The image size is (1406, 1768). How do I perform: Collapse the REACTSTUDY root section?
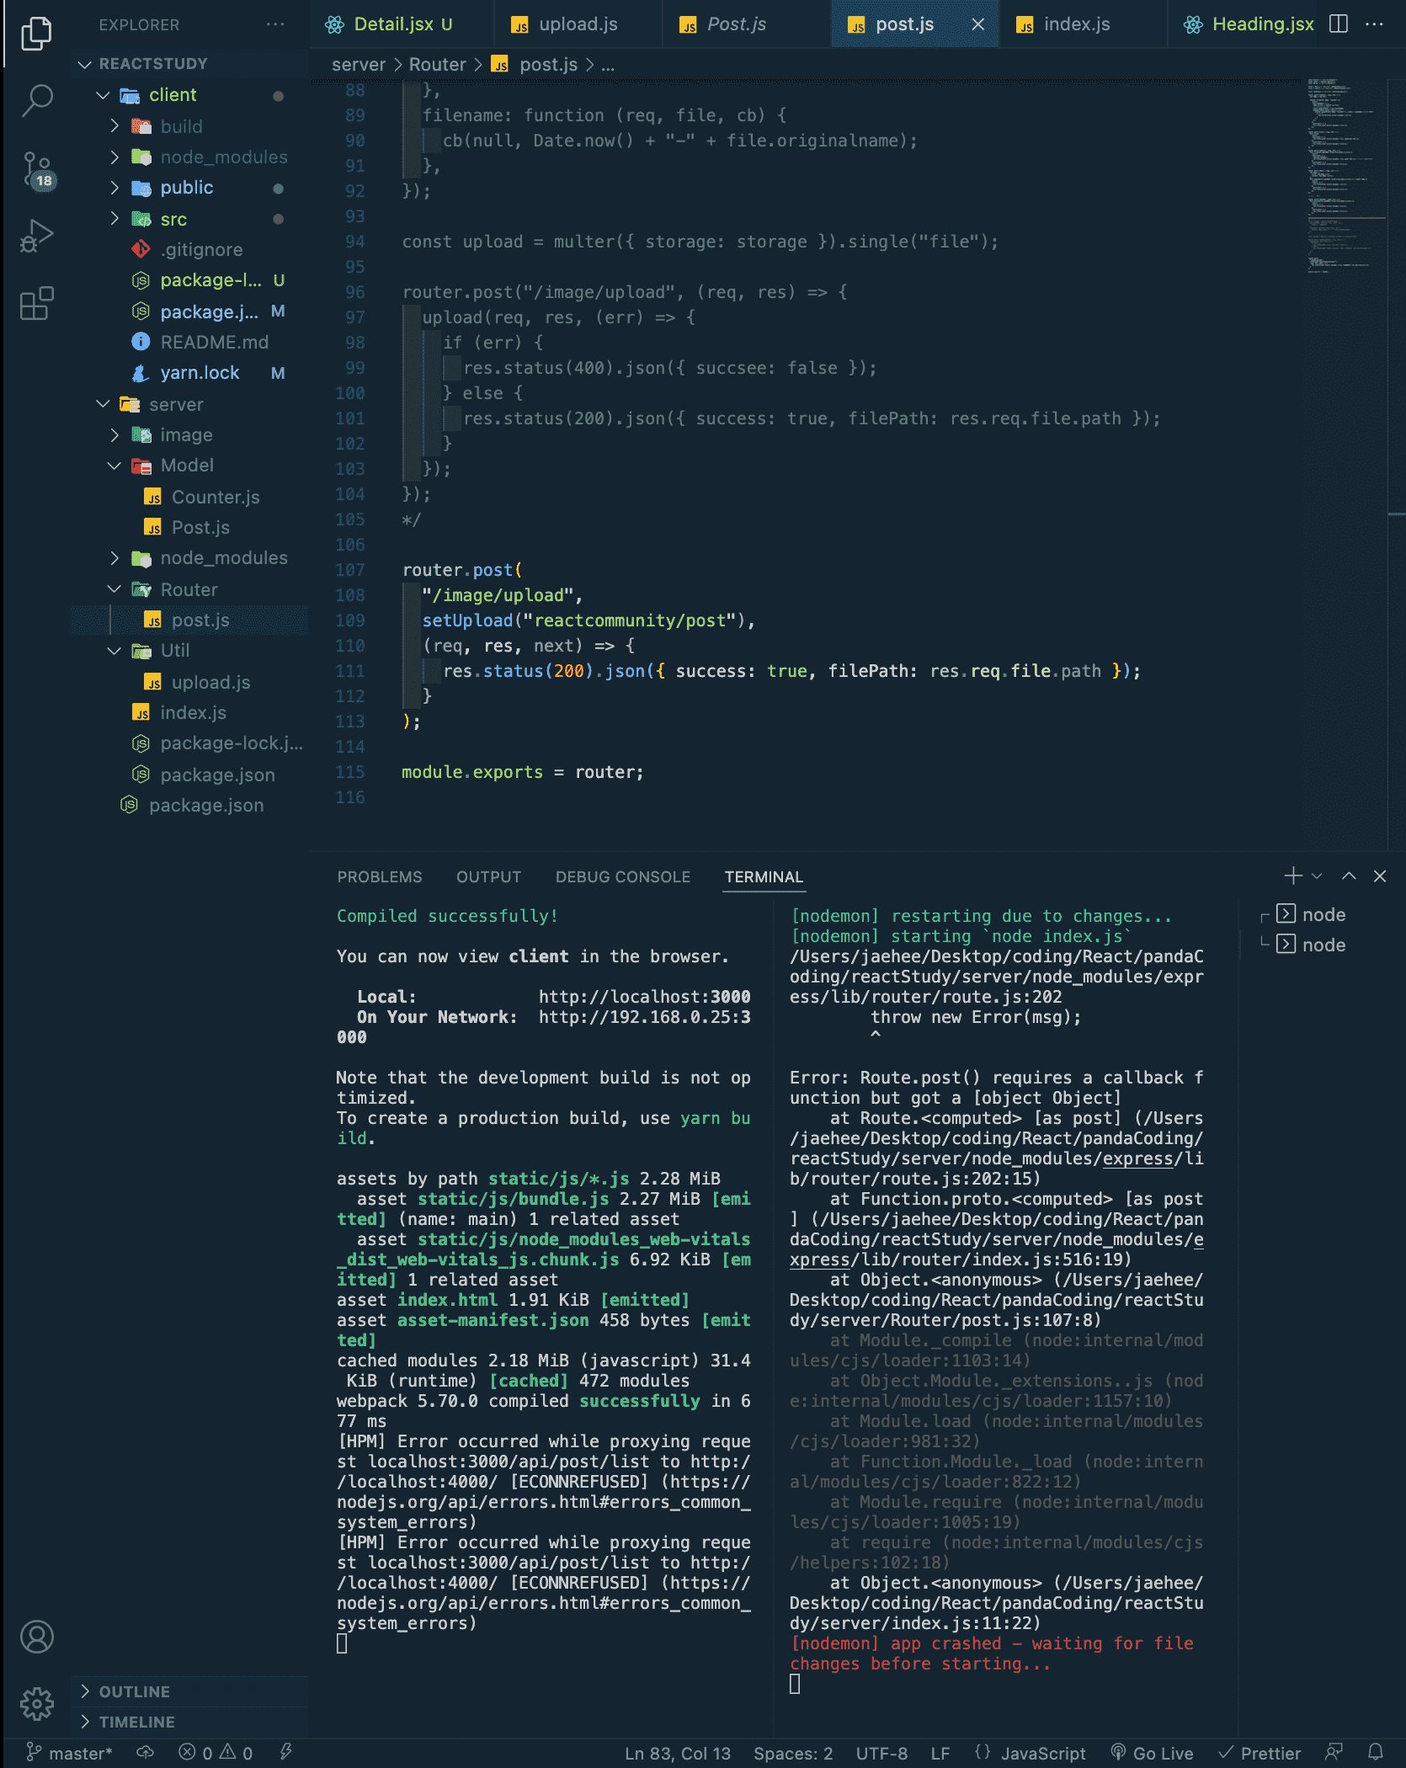(189, 64)
